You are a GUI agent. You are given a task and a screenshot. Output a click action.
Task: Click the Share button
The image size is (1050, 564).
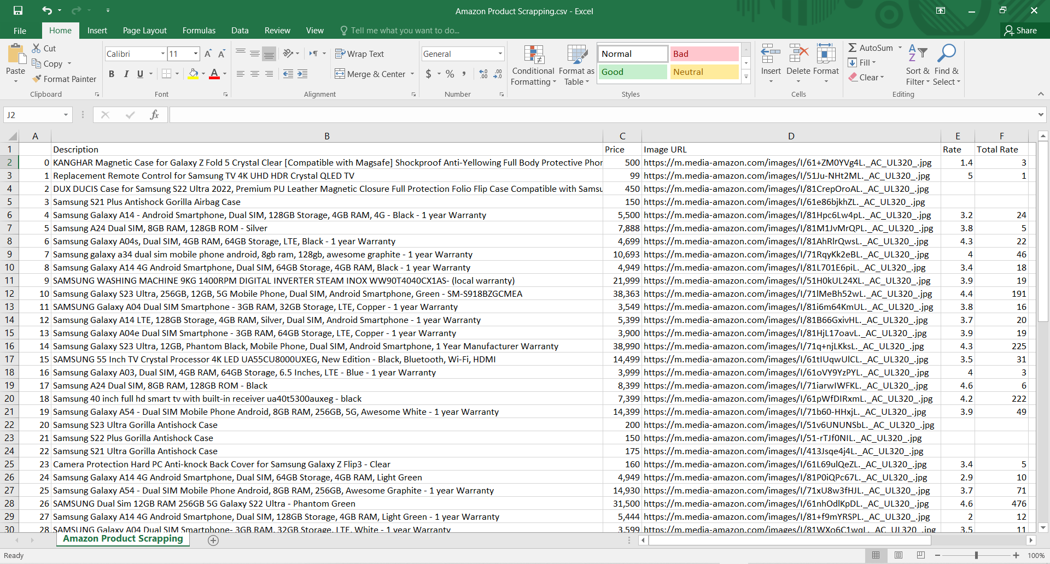click(1021, 31)
